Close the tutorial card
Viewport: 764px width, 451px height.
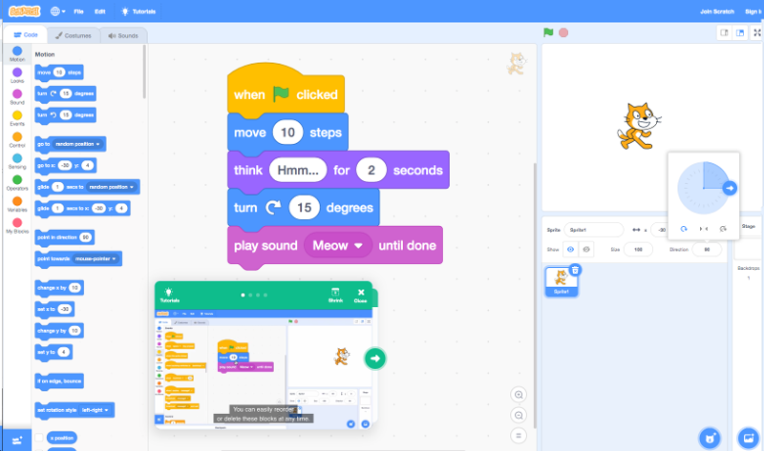click(x=361, y=295)
